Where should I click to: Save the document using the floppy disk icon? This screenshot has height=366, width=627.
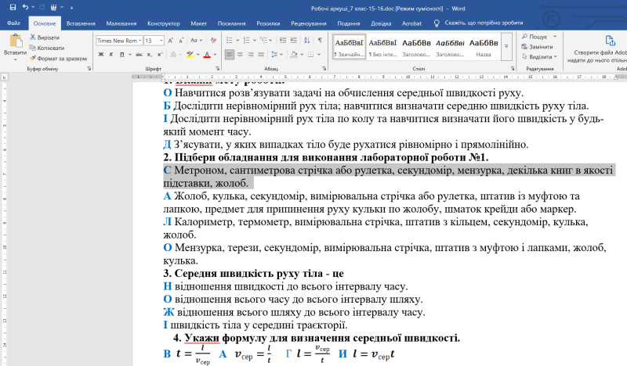[13, 8]
